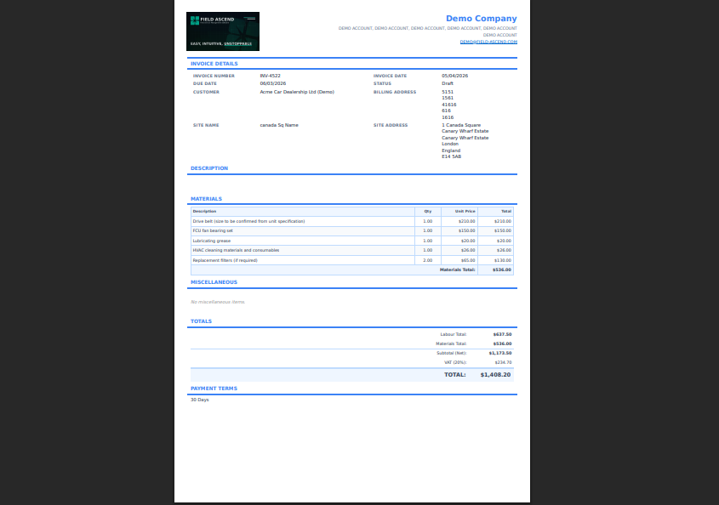The width and height of the screenshot is (719, 505).
Task: Select the Subtotal (Net) value $1,173.50
Action: tap(500, 354)
